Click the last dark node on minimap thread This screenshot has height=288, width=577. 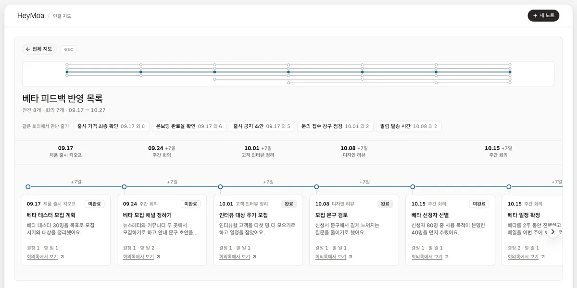coord(510,72)
